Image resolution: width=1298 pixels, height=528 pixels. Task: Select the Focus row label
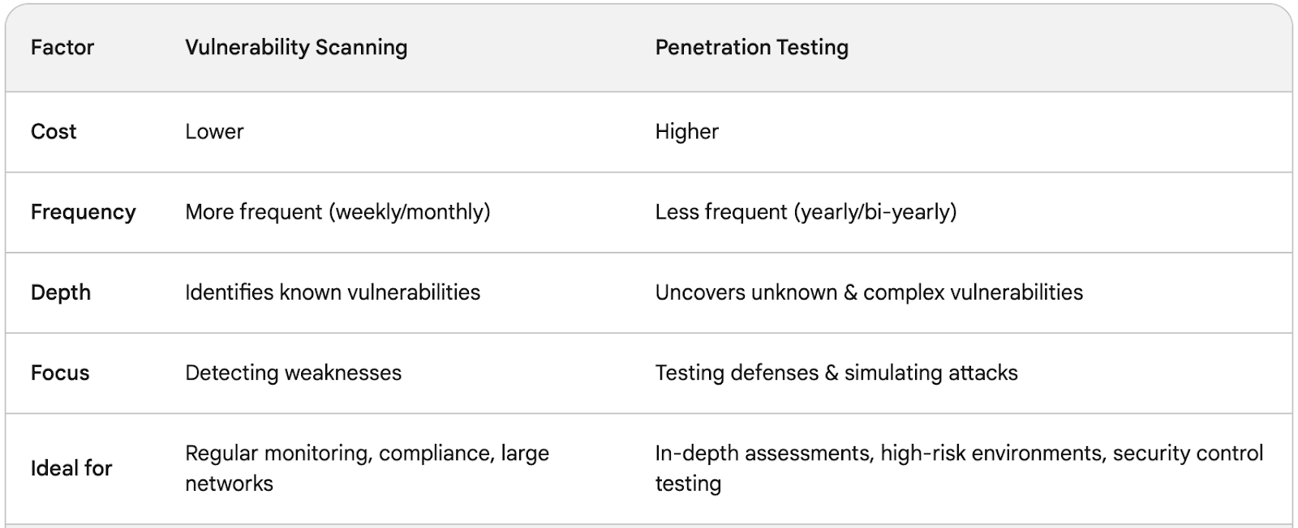(x=60, y=373)
